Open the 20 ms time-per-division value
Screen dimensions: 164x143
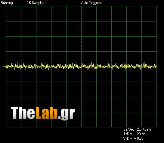tap(141, 134)
